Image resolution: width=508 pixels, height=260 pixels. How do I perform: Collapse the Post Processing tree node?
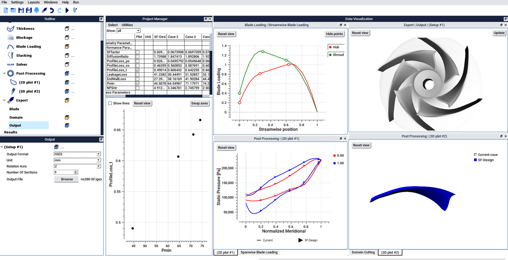(4, 73)
